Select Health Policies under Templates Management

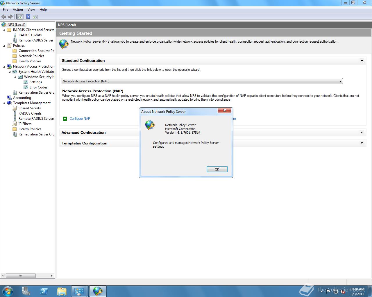pyautogui.click(x=30, y=129)
